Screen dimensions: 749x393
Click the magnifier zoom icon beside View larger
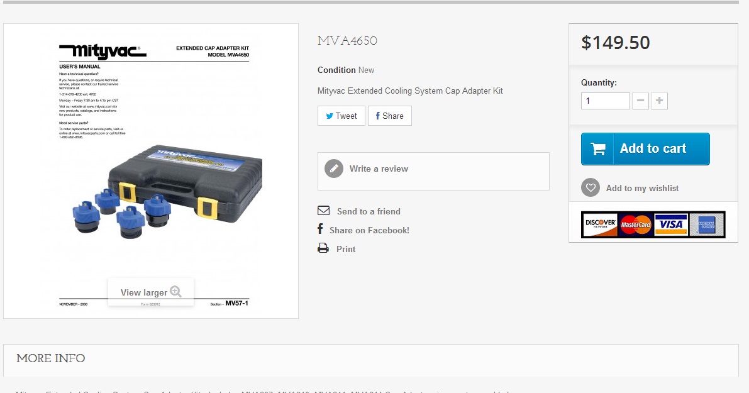coord(176,291)
